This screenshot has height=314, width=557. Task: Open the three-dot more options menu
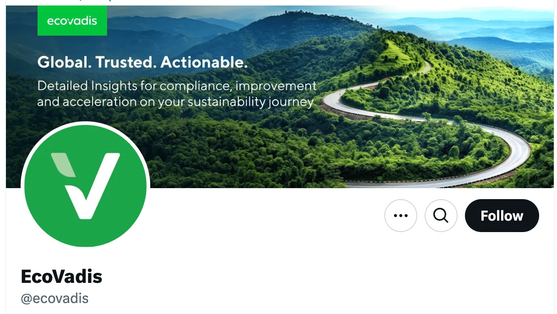(401, 216)
